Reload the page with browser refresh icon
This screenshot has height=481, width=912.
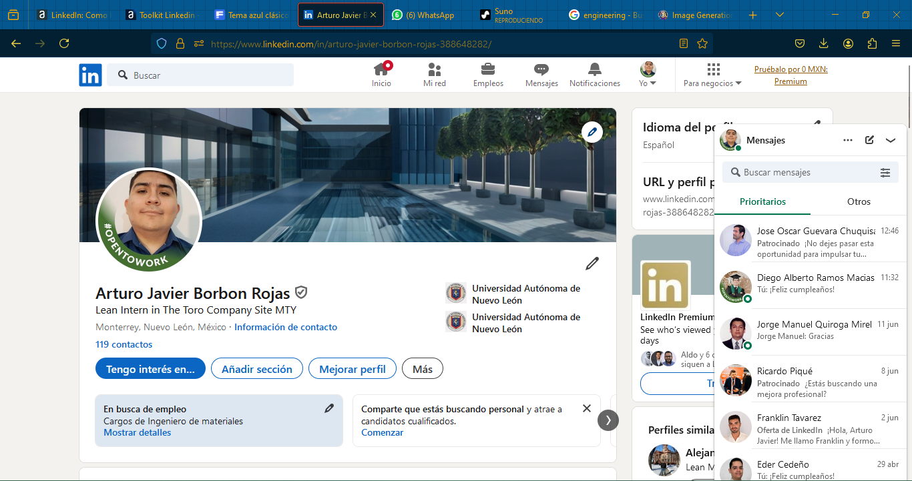tap(64, 43)
